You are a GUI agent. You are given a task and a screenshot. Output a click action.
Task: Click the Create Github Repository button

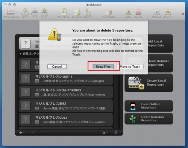pyautogui.click(x=149, y=106)
